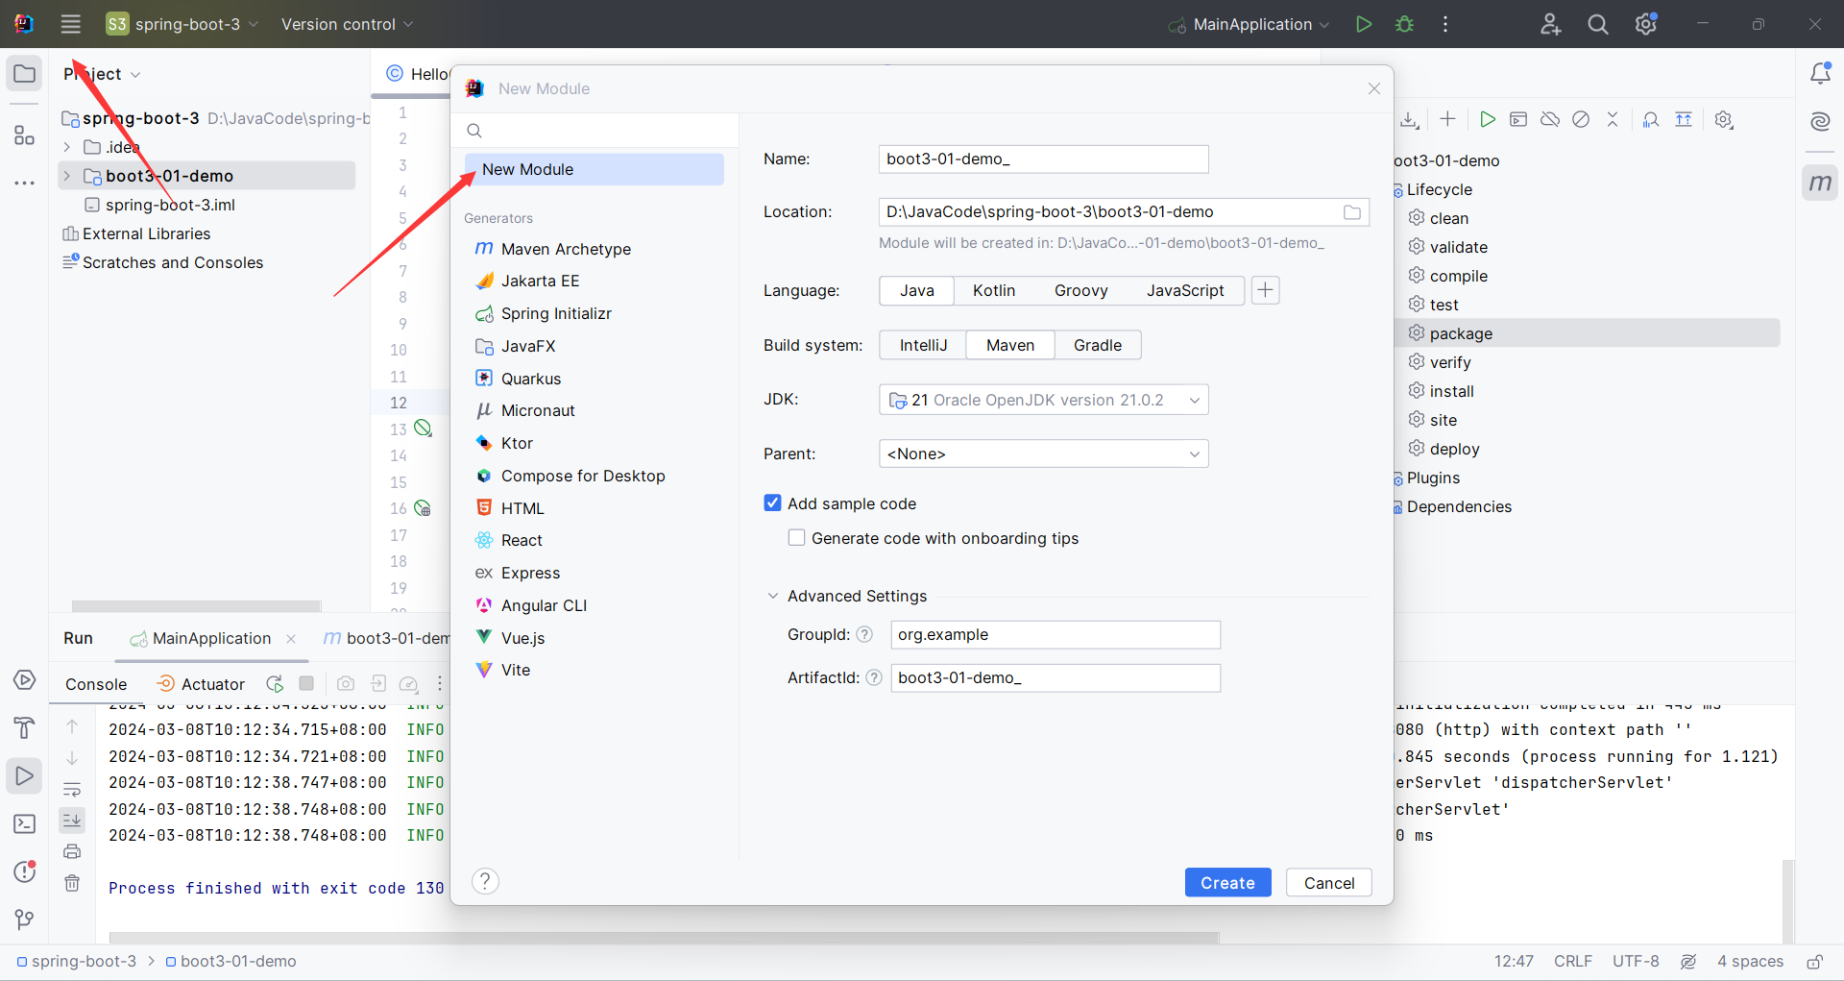
Task: Select Kotlin language option
Action: pyautogui.click(x=994, y=290)
